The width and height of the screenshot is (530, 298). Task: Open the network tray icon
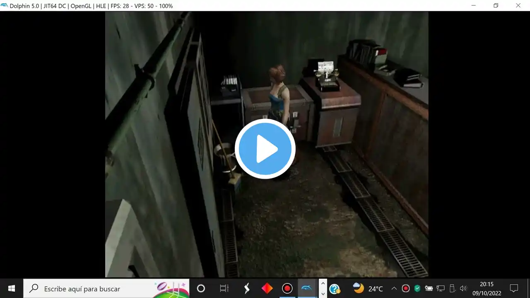click(441, 288)
